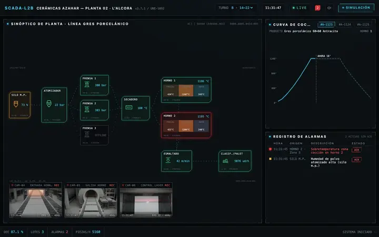Open the red alarm count badge
Viewport: 379px width, 237px height.
pos(317,8)
